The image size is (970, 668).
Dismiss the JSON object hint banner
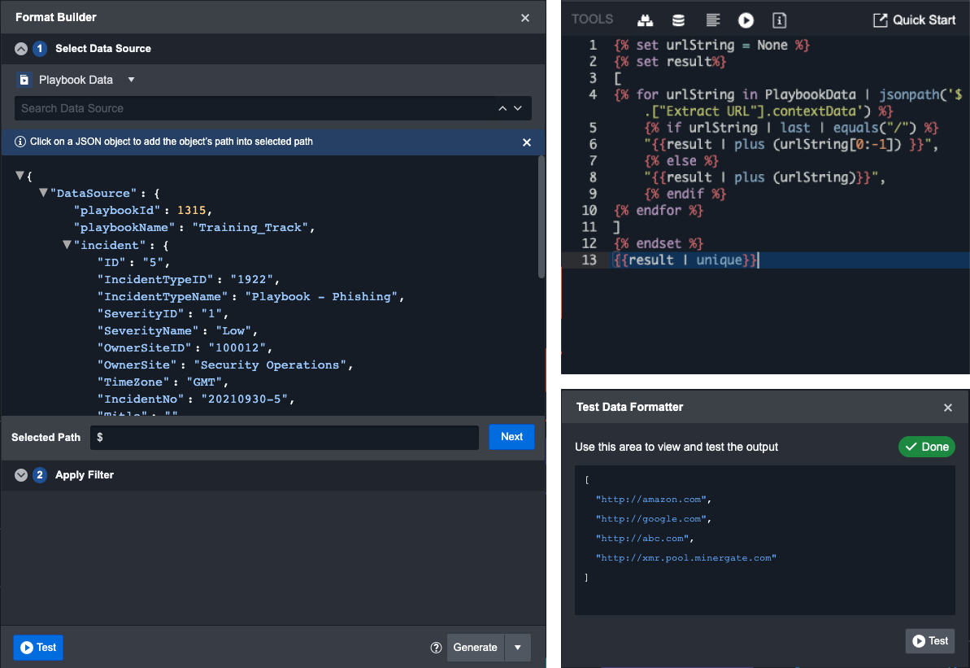point(526,142)
